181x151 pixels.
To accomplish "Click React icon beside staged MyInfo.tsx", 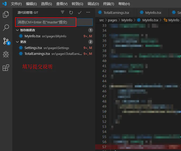I will click(21, 36).
